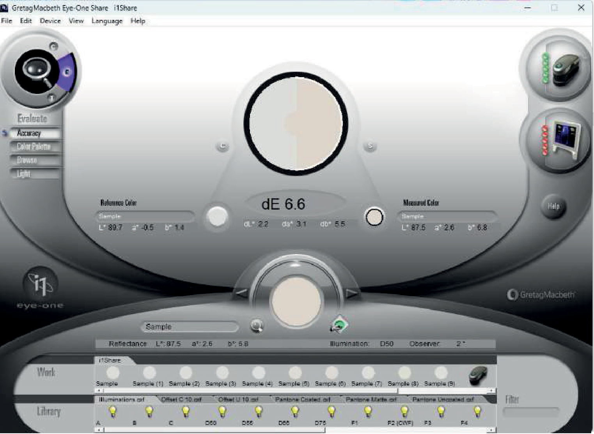The width and height of the screenshot is (594, 434).
Task: Click the Reference Color name field
Action: (x=145, y=216)
